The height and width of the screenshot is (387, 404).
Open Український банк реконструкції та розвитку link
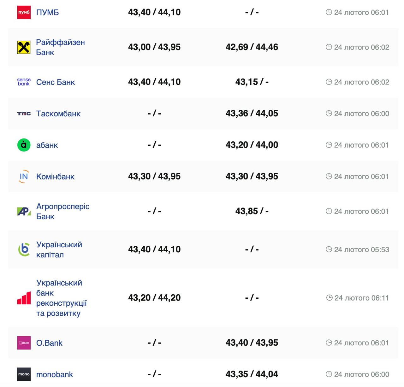(x=61, y=298)
